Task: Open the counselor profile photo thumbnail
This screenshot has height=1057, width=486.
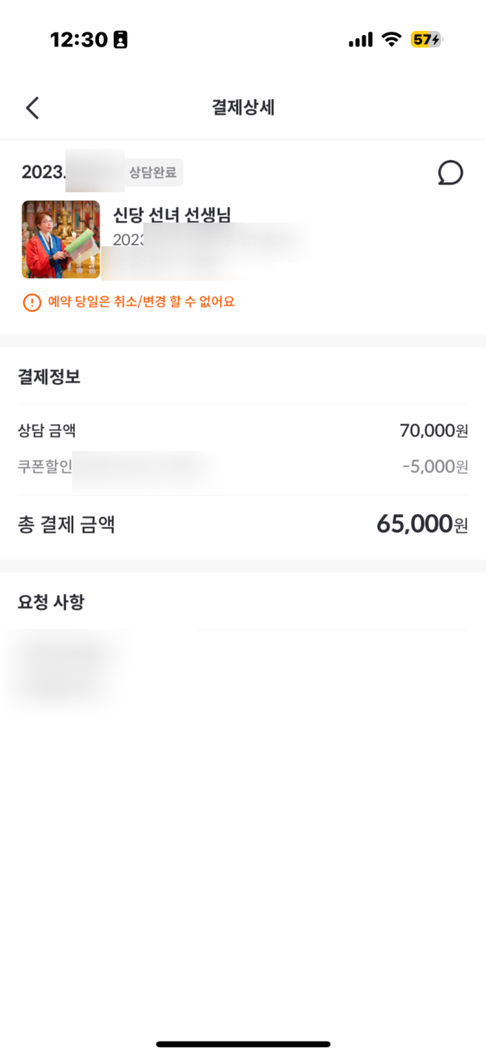Action: (x=61, y=239)
